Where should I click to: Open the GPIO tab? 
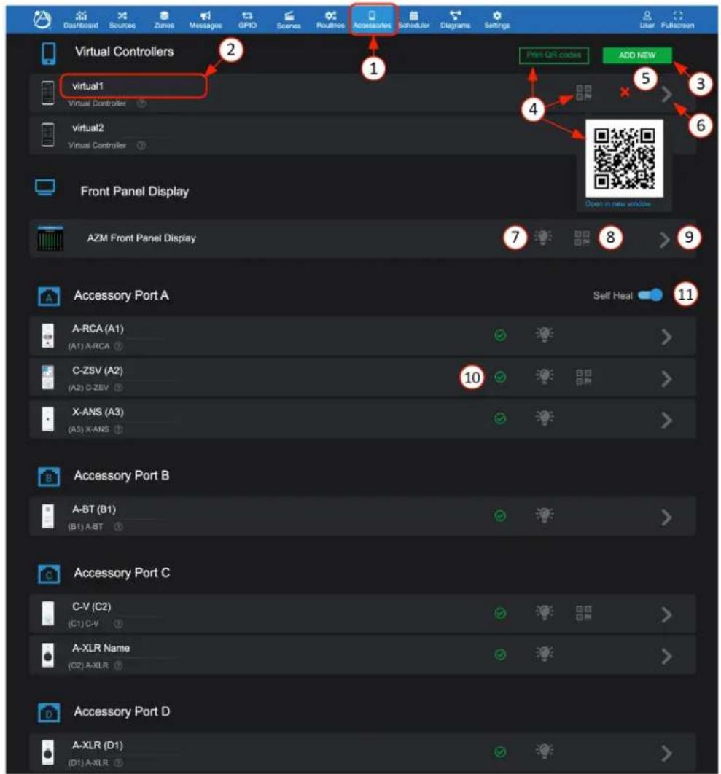247,20
